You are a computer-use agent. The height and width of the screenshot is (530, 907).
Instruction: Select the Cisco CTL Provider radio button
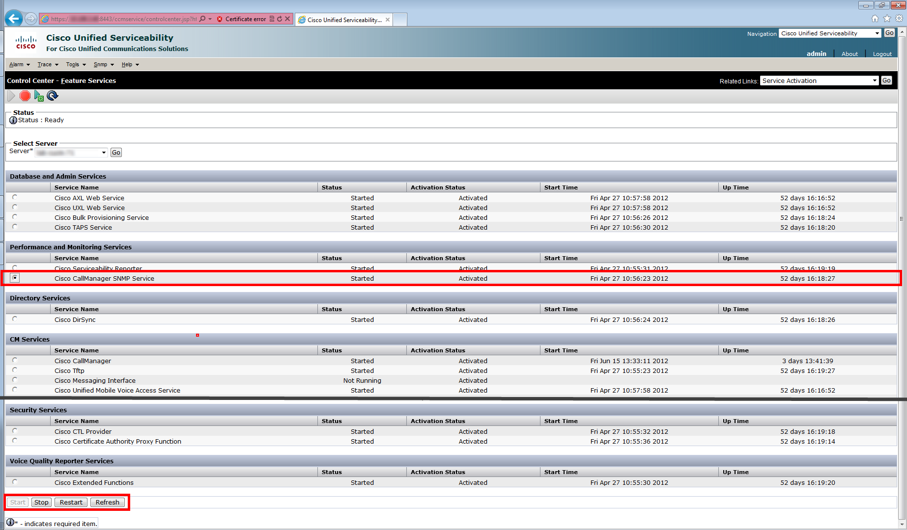pyautogui.click(x=15, y=431)
